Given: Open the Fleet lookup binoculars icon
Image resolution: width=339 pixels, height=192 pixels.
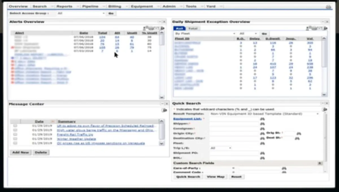Looking at the screenshot, I should pyautogui.click(x=262, y=143).
